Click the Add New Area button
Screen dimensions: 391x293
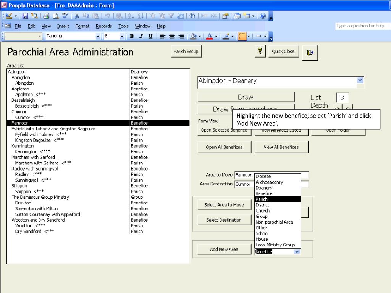pos(224,249)
